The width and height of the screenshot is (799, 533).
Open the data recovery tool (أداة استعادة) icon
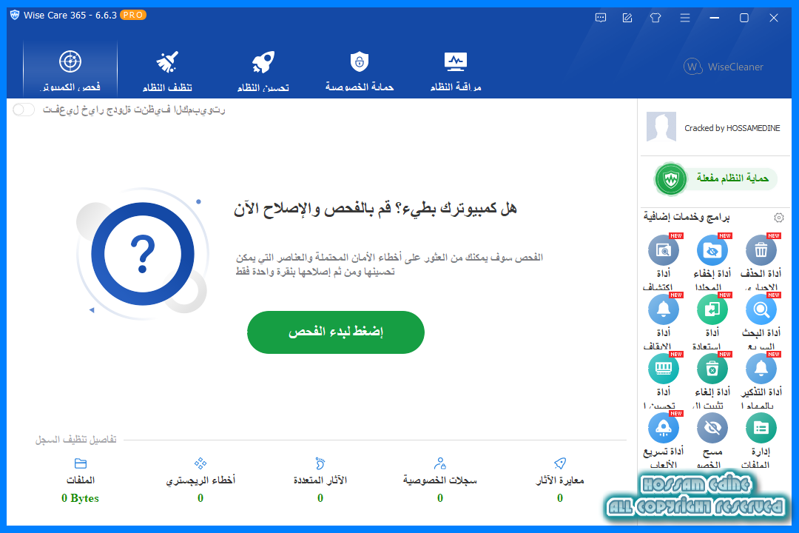712,309
